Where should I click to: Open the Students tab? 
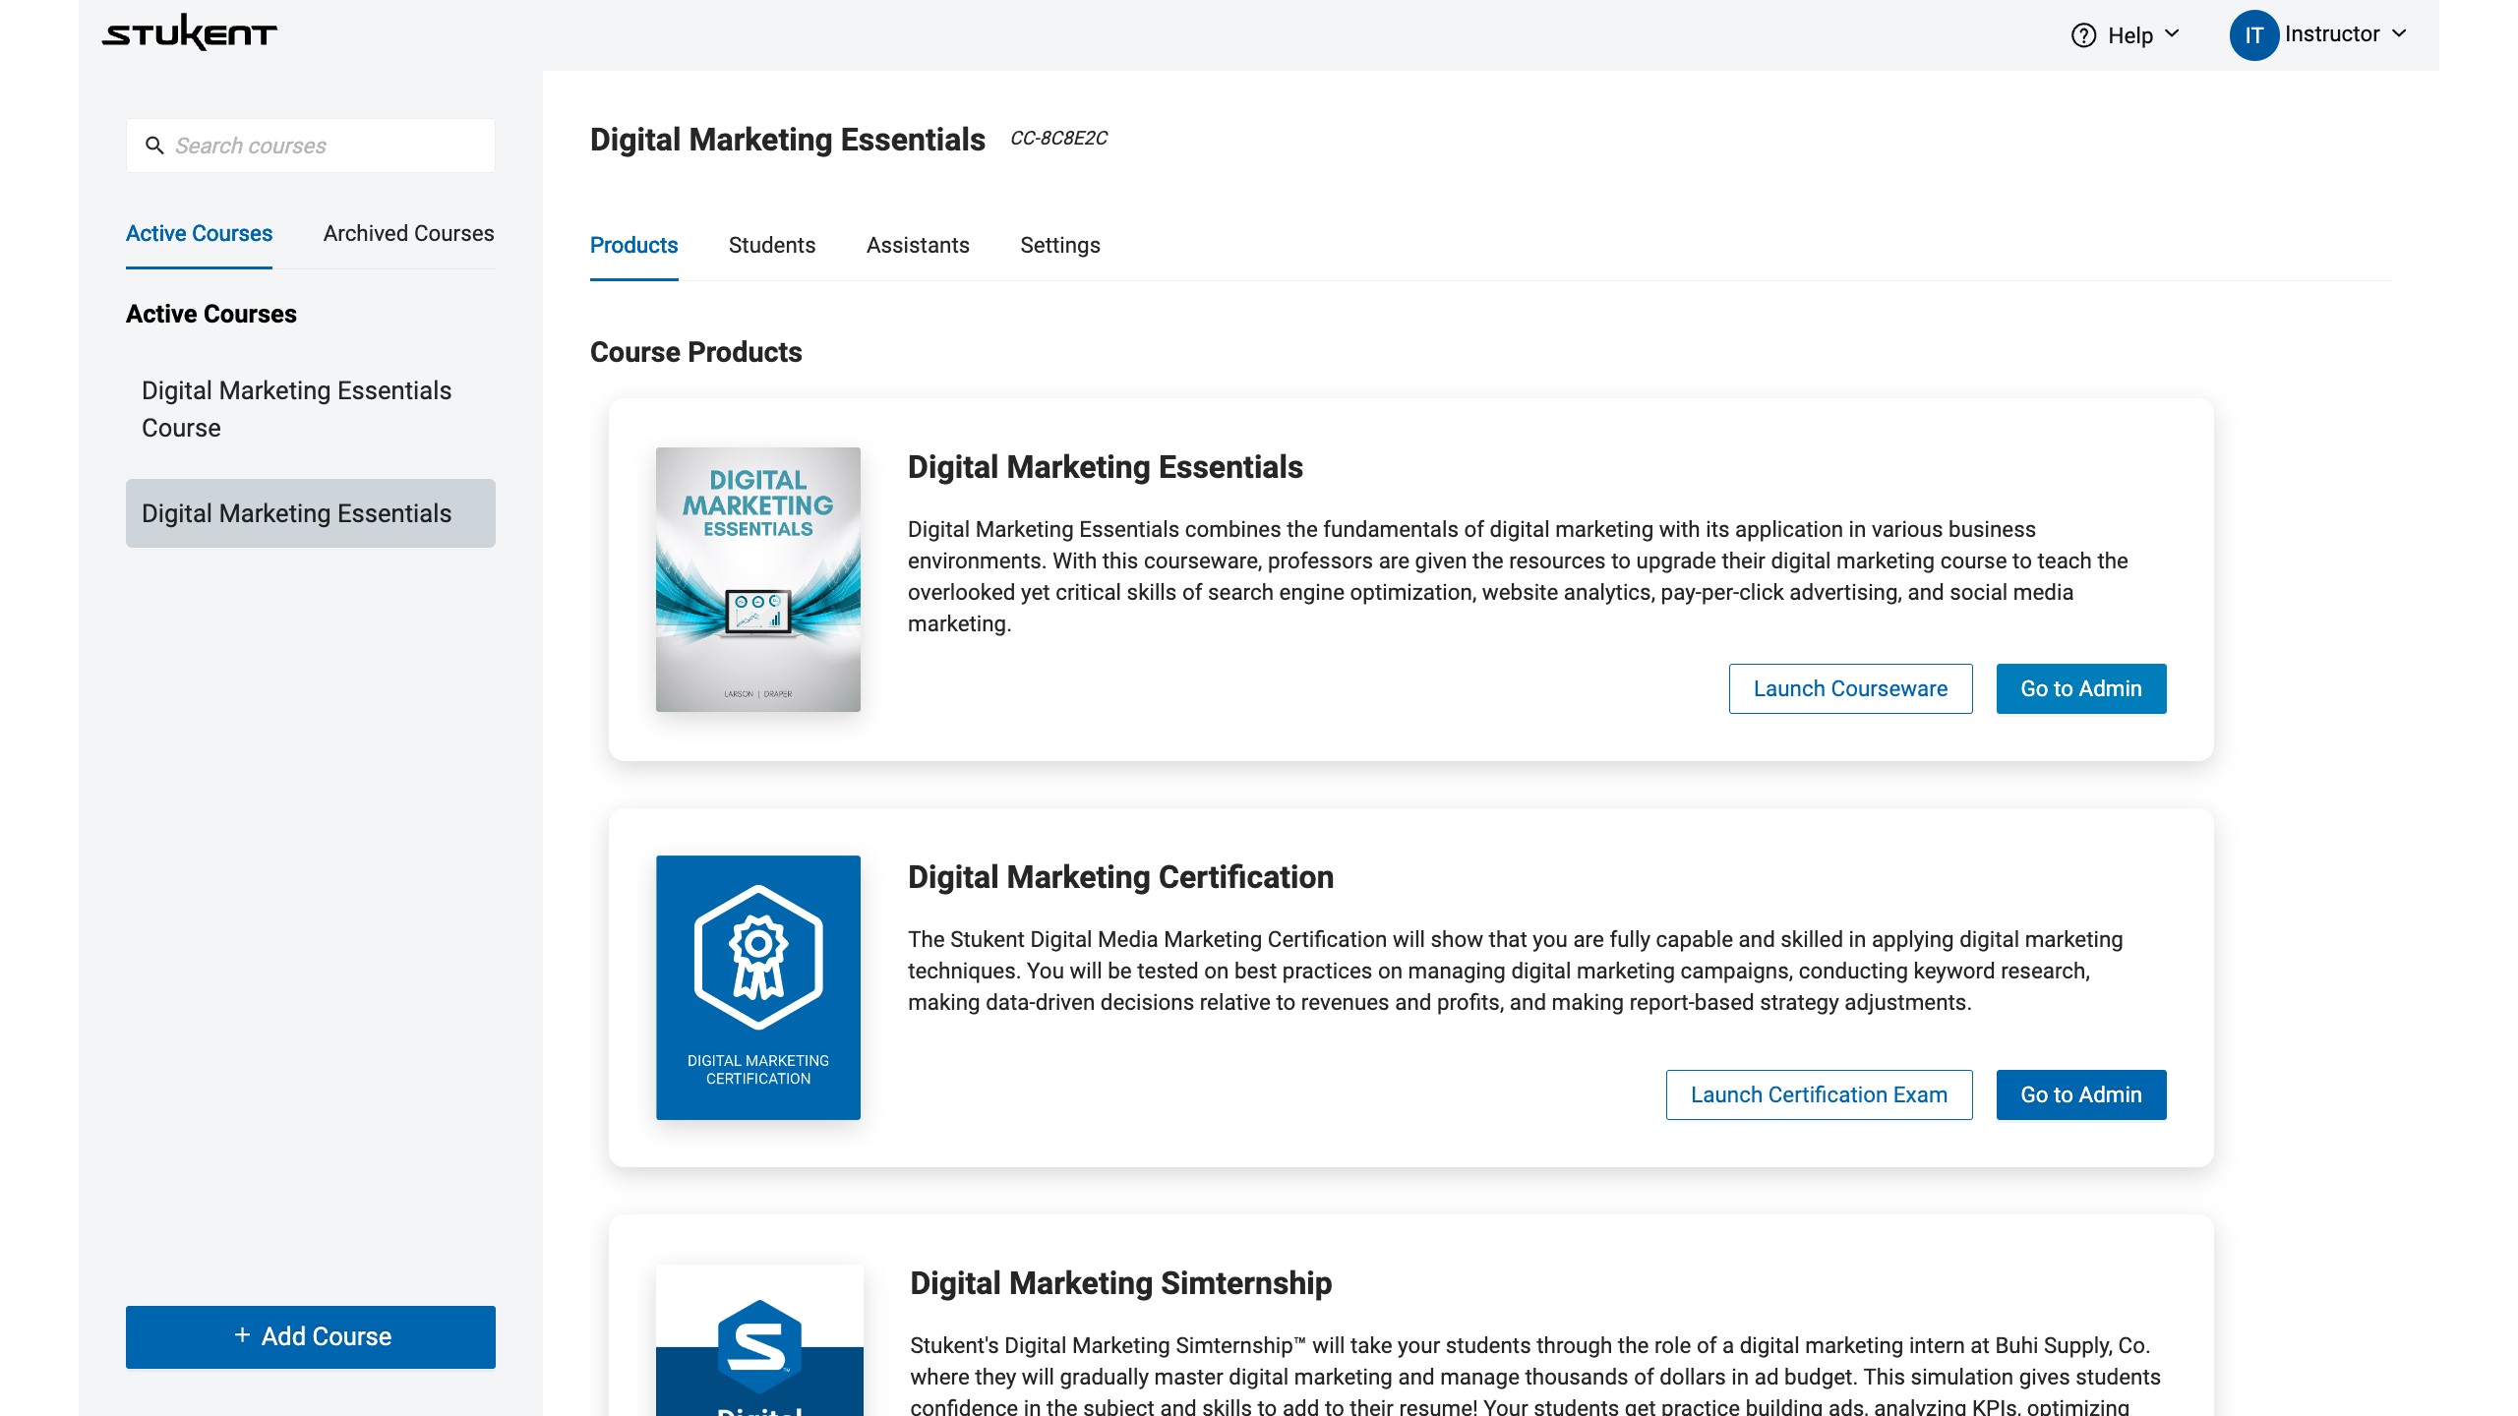click(x=771, y=246)
